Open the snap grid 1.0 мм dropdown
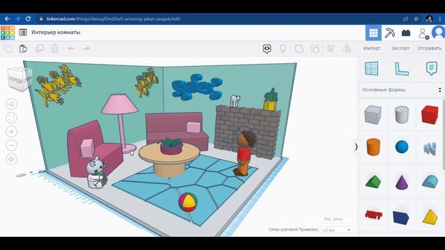Viewport: 445px width, 250px height. [336, 230]
